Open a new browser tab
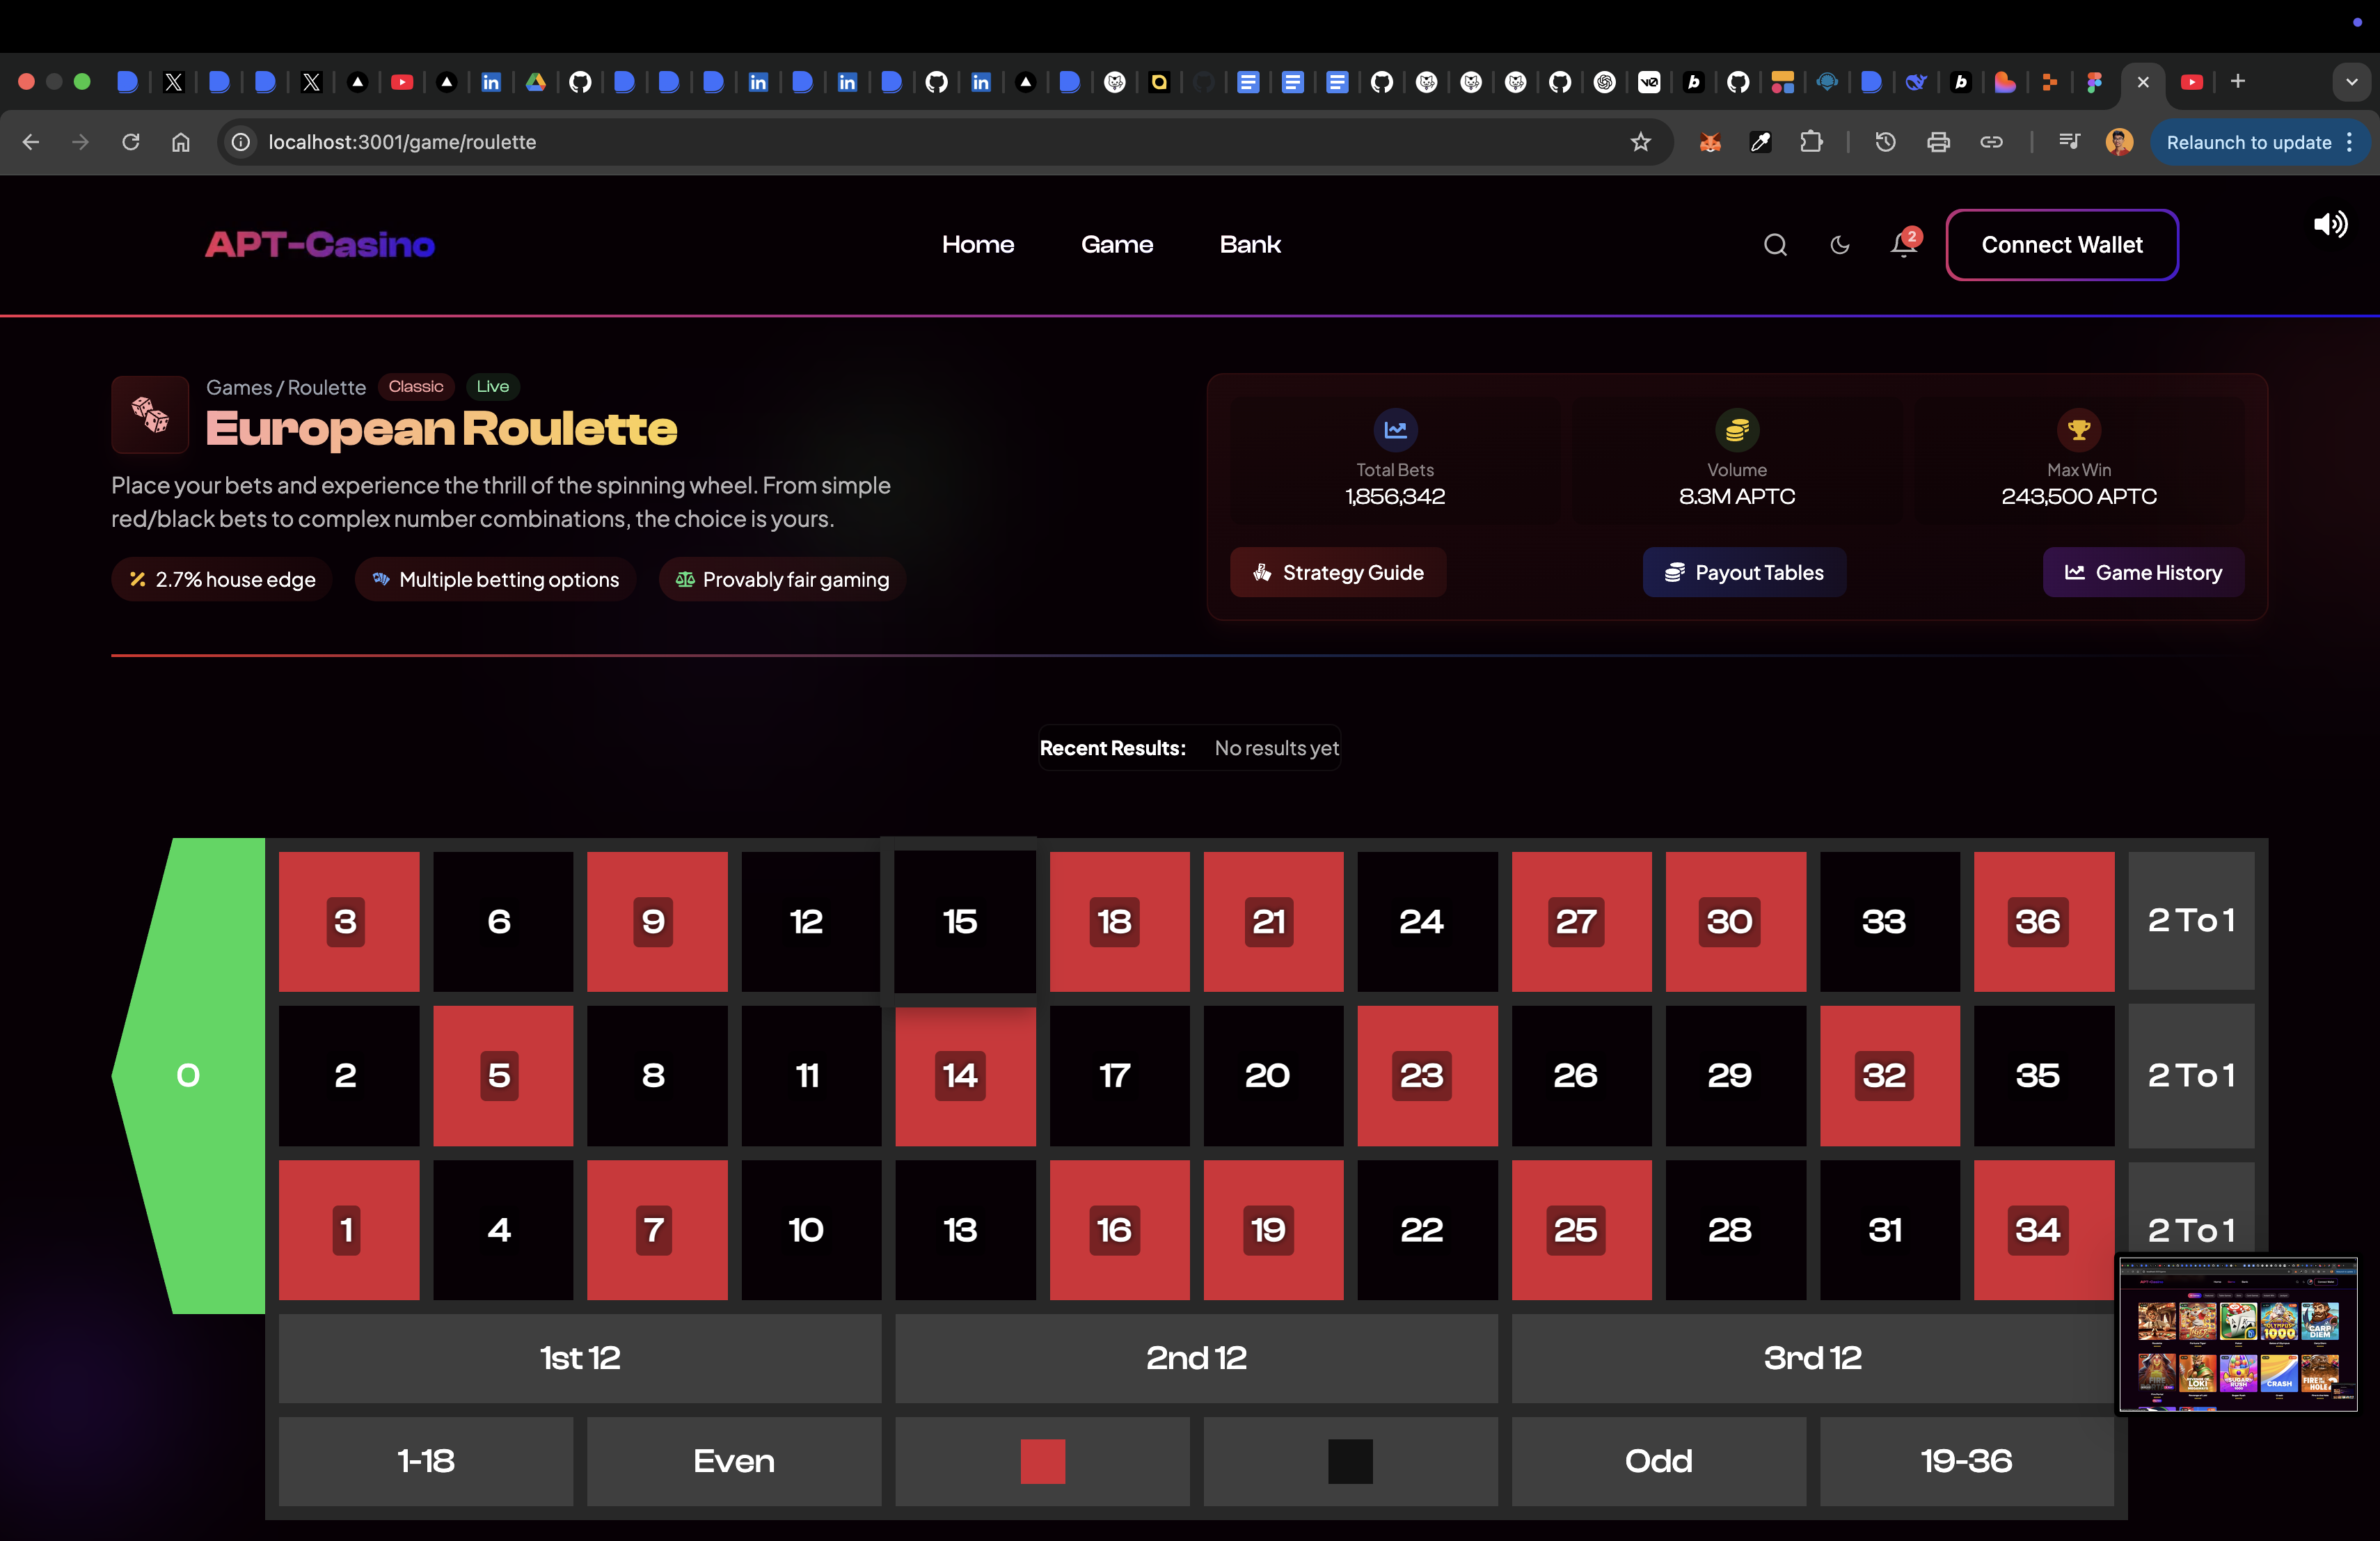2380x1541 pixels. (x=2238, y=81)
